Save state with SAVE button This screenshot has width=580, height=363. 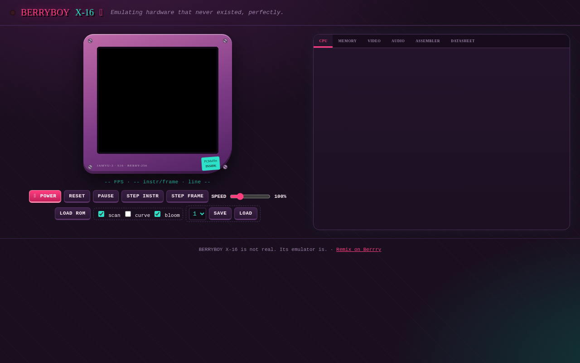click(220, 213)
